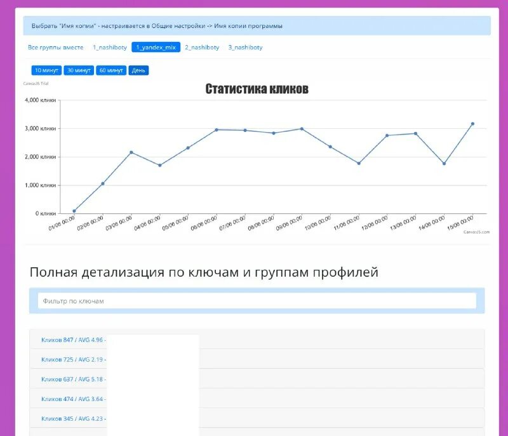
Task: Click the "Фильтр по ключам" input field
Action: click(254, 301)
